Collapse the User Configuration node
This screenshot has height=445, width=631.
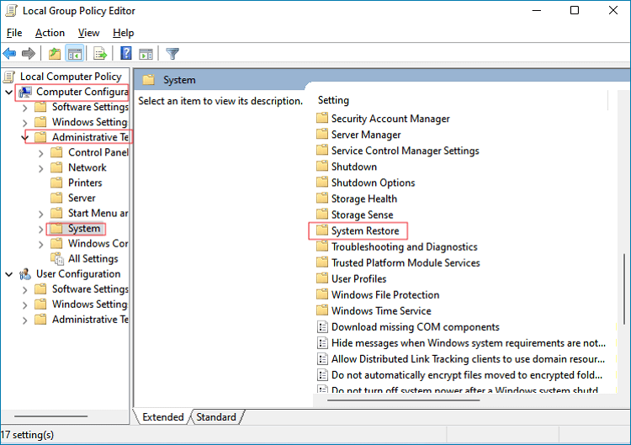click(x=9, y=274)
